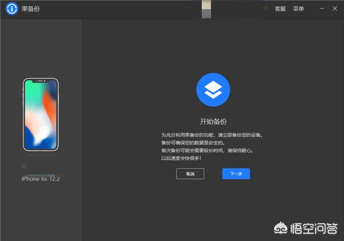Click the 取消 button
The image size is (344, 241).
point(190,173)
